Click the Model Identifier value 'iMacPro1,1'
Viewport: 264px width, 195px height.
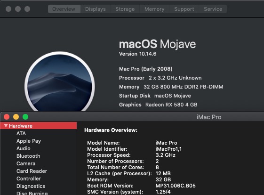click(x=168, y=149)
